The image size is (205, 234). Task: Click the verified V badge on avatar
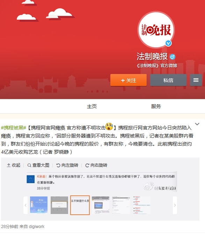tap(168, 44)
